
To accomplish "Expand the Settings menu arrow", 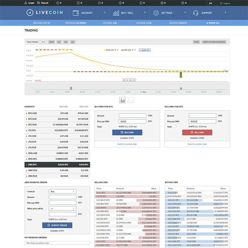I will pyautogui.click(x=185, y=12).
